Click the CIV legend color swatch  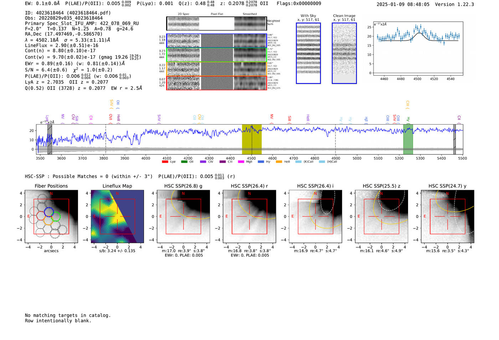point(203,162)
